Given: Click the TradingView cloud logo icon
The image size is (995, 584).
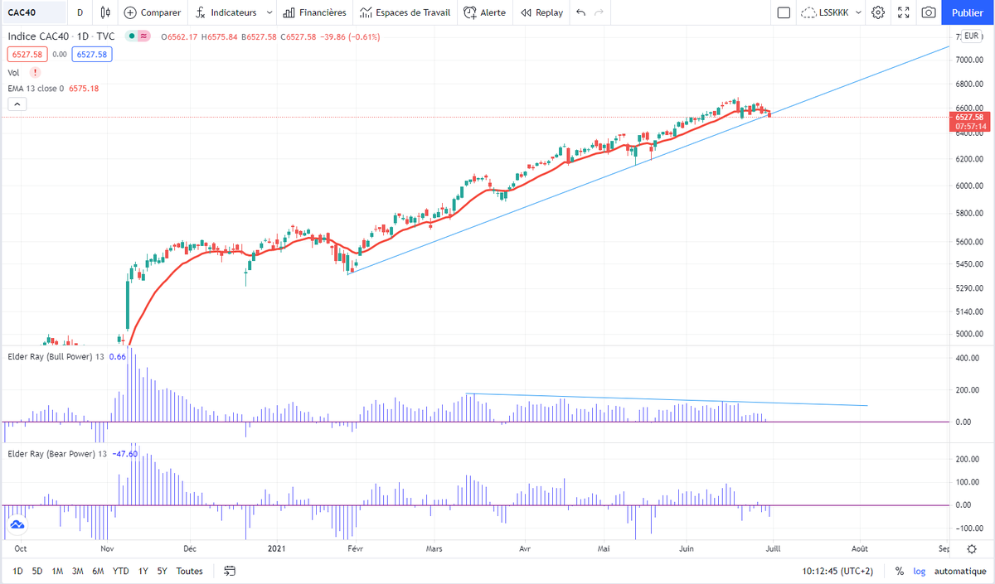Looking at the screenshot, I should tap(17, 525).
